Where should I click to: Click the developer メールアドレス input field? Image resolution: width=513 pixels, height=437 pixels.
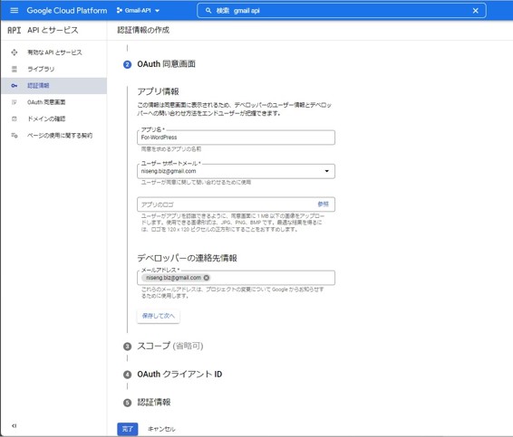[x=236, y=278]
